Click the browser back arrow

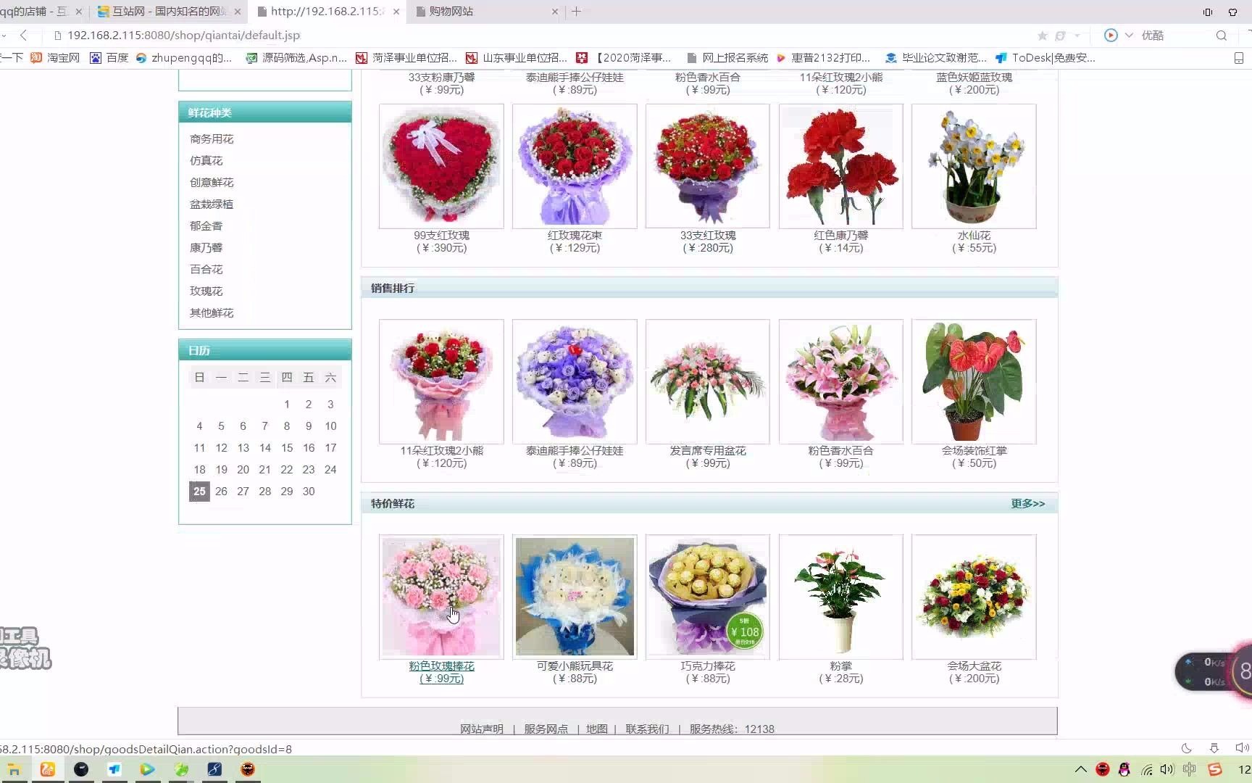[23, 35]
